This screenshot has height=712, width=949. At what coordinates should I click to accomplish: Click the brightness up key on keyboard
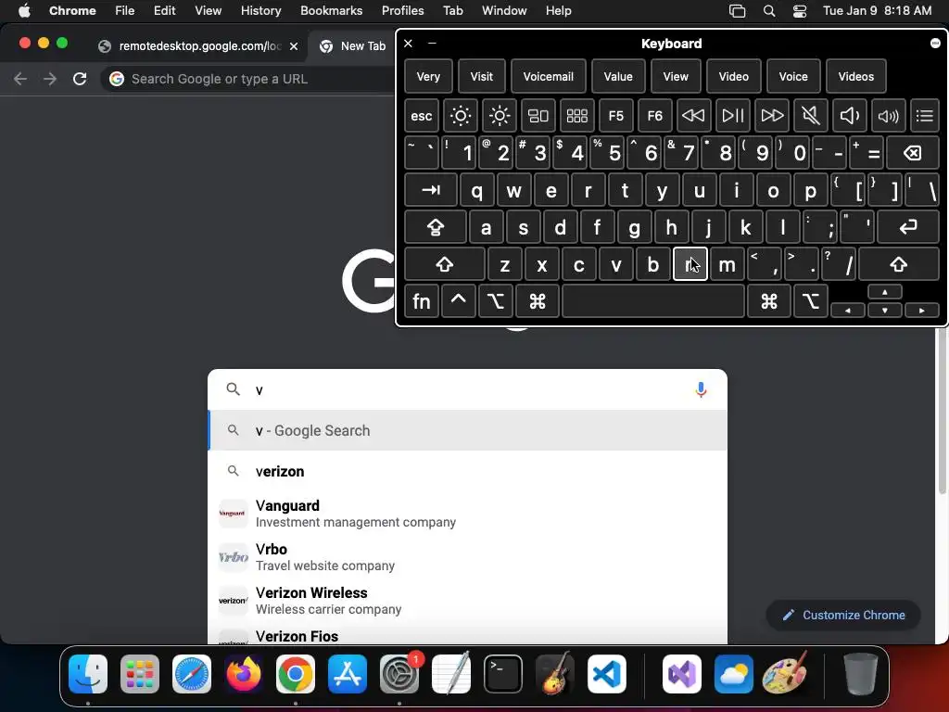tap(500, 116)
